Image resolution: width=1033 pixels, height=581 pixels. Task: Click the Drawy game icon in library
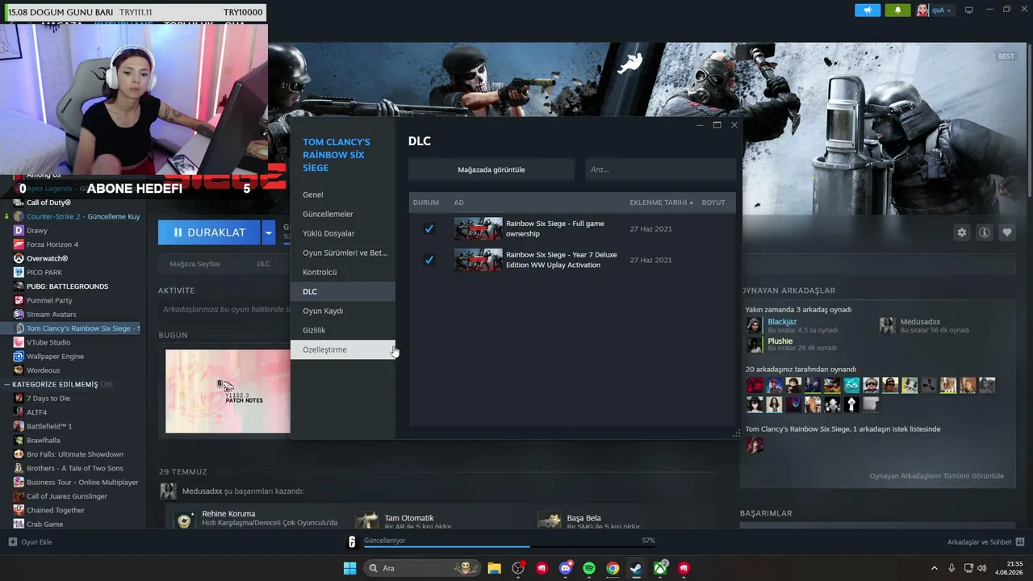click(19, 230)
